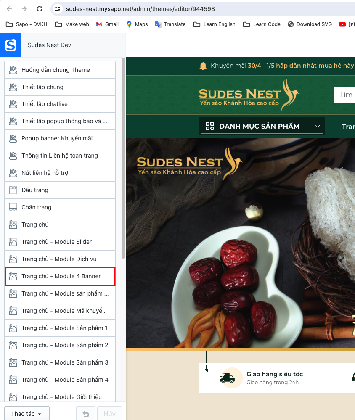Open Trang chủ - Module Mã khuyến mãi
Screen dimensions: 355x420
click(60, 311)
